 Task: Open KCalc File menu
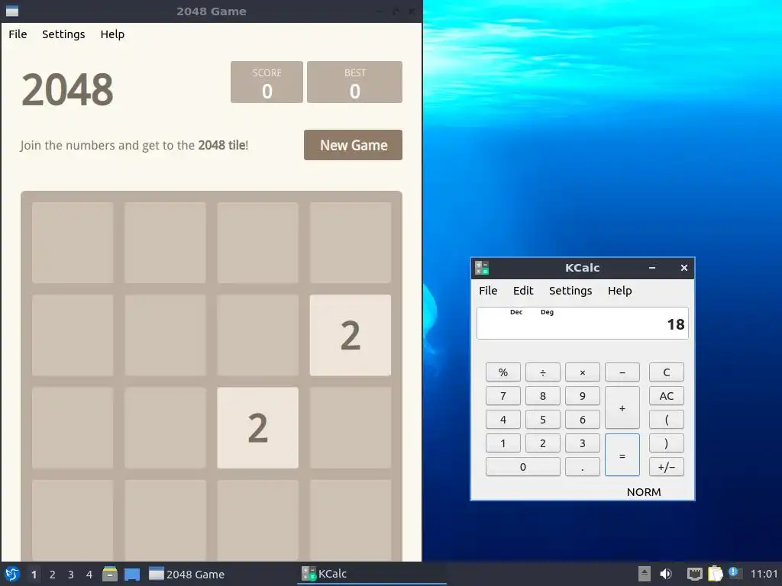pyautogui.click(x=488, y=291)
